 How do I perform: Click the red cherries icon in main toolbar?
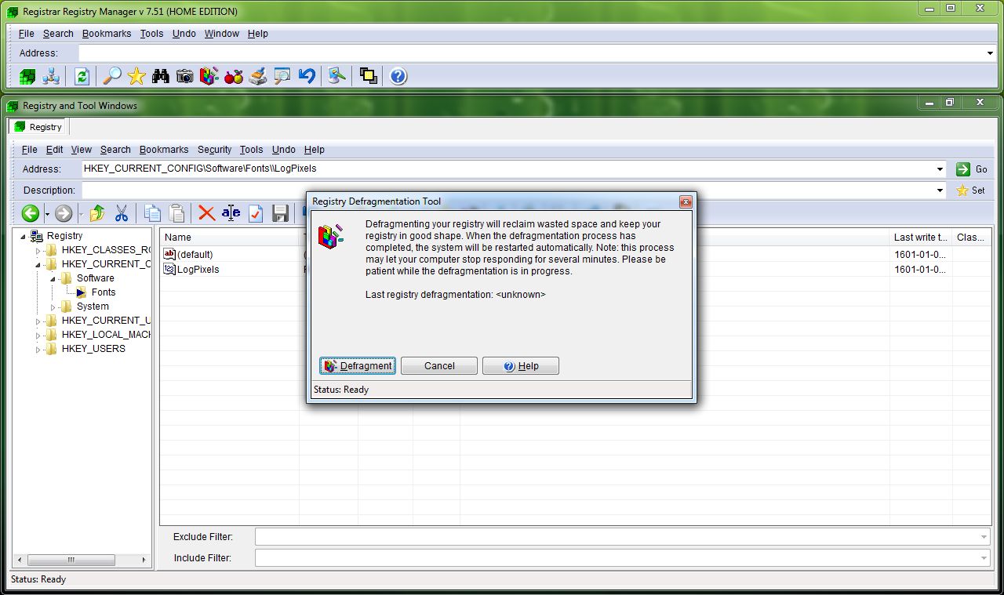(x=233, y=76)
